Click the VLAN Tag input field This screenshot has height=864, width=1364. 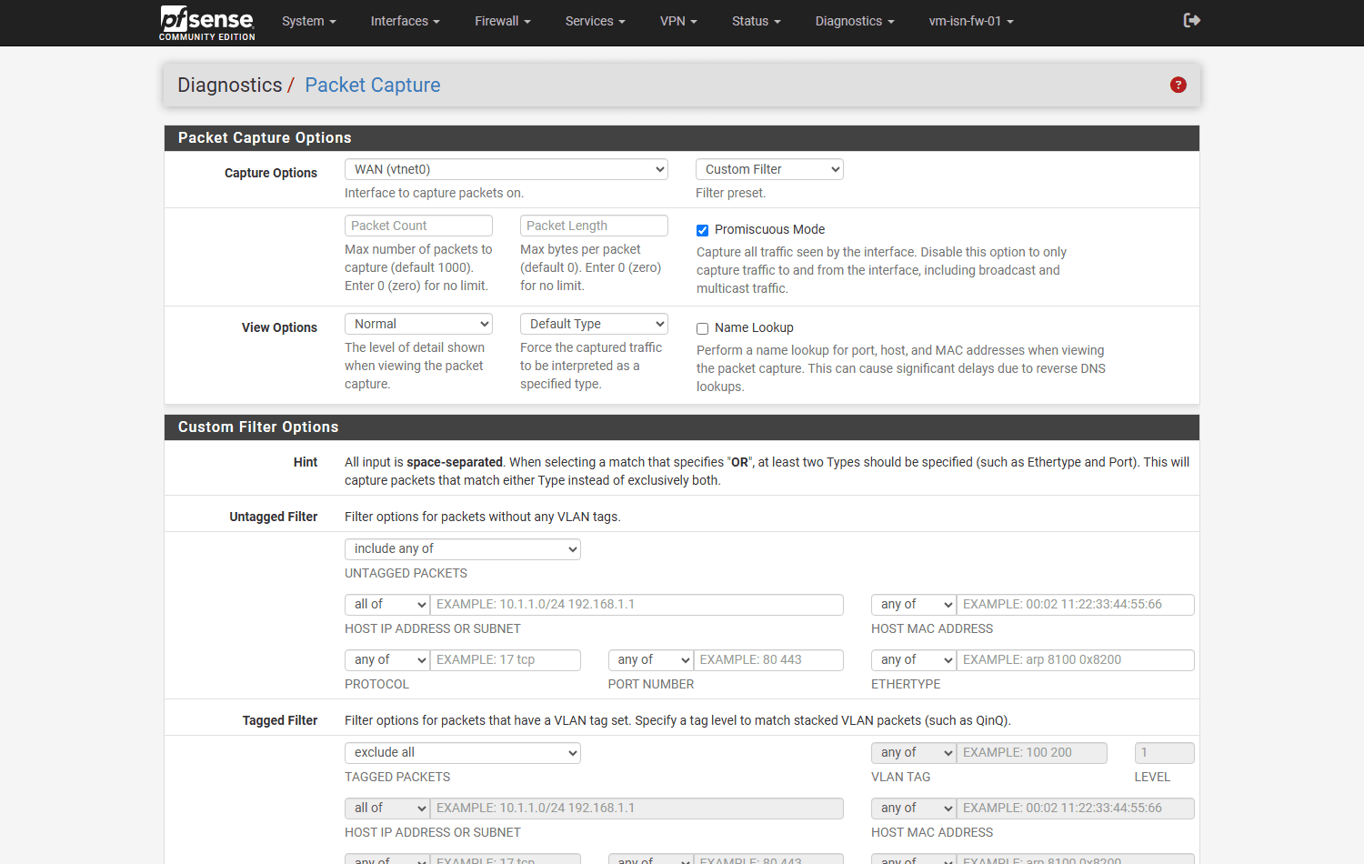pos(1032,752)
